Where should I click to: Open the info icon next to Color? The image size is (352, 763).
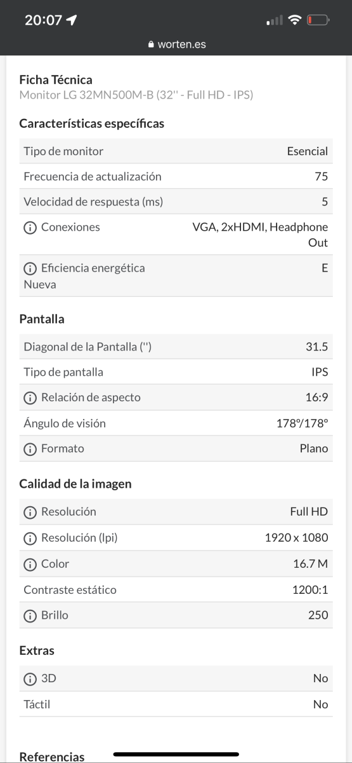[x=30, y=564]
